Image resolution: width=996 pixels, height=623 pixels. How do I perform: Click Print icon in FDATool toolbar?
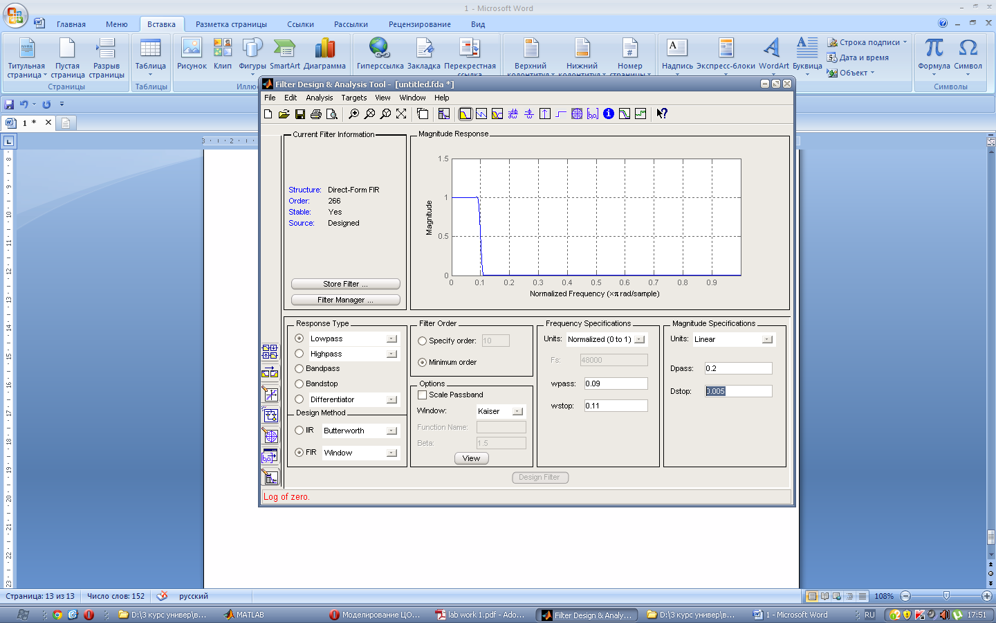click(x=316, y=114)
